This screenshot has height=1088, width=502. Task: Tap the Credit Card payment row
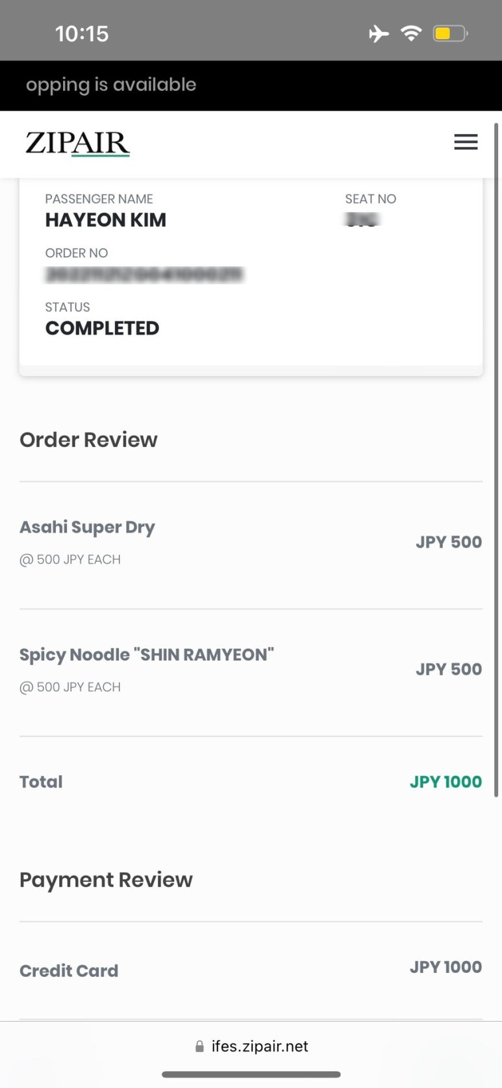pyautogui.click(x=251, y=970)
